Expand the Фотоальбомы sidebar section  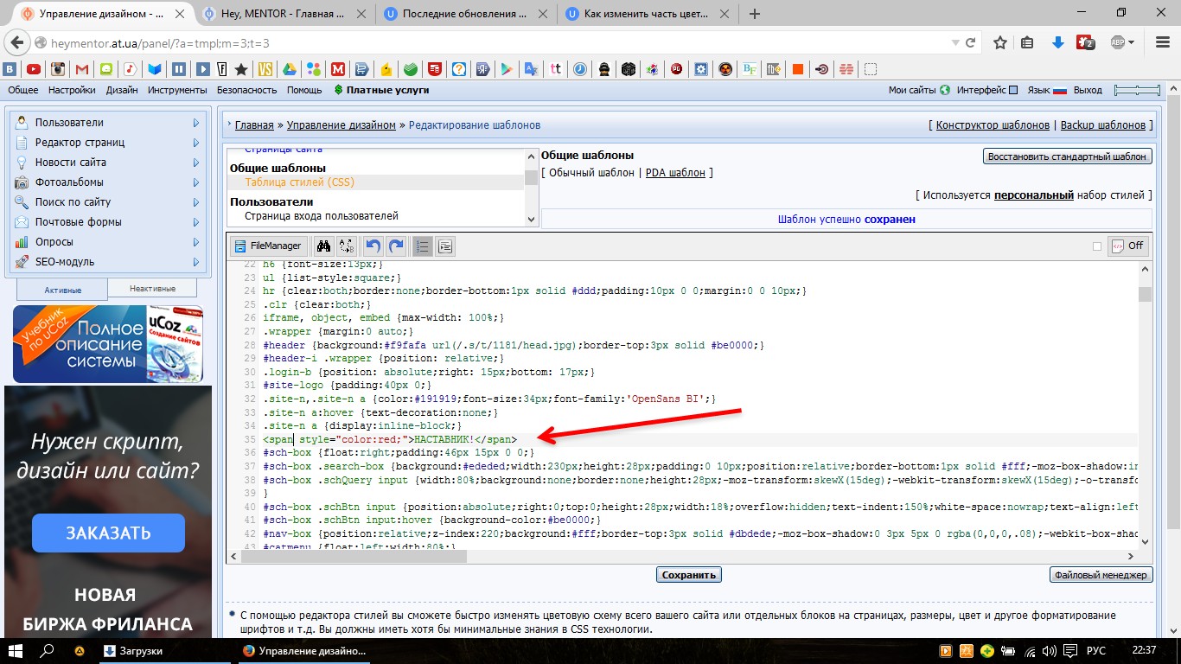tap(108, 182)
